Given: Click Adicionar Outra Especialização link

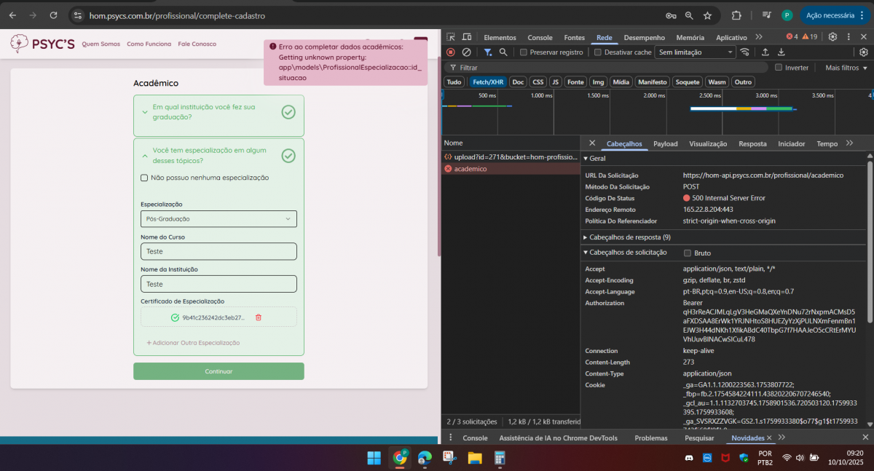Looking at the screenshot, I should 193,343.
